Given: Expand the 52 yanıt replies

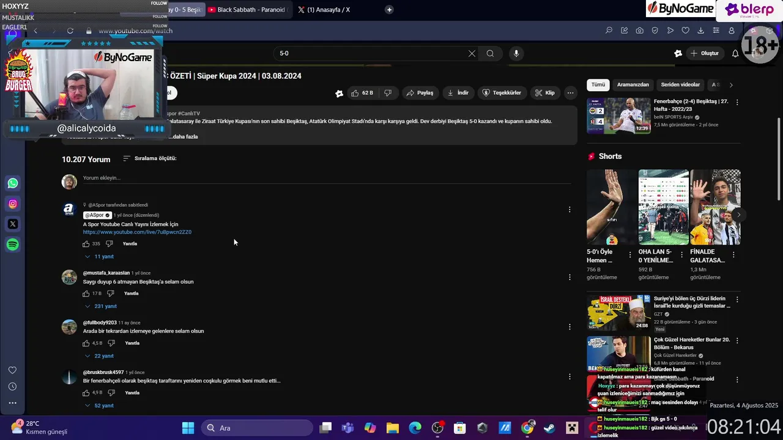Looking at the screenshot, I should [99, 406].
